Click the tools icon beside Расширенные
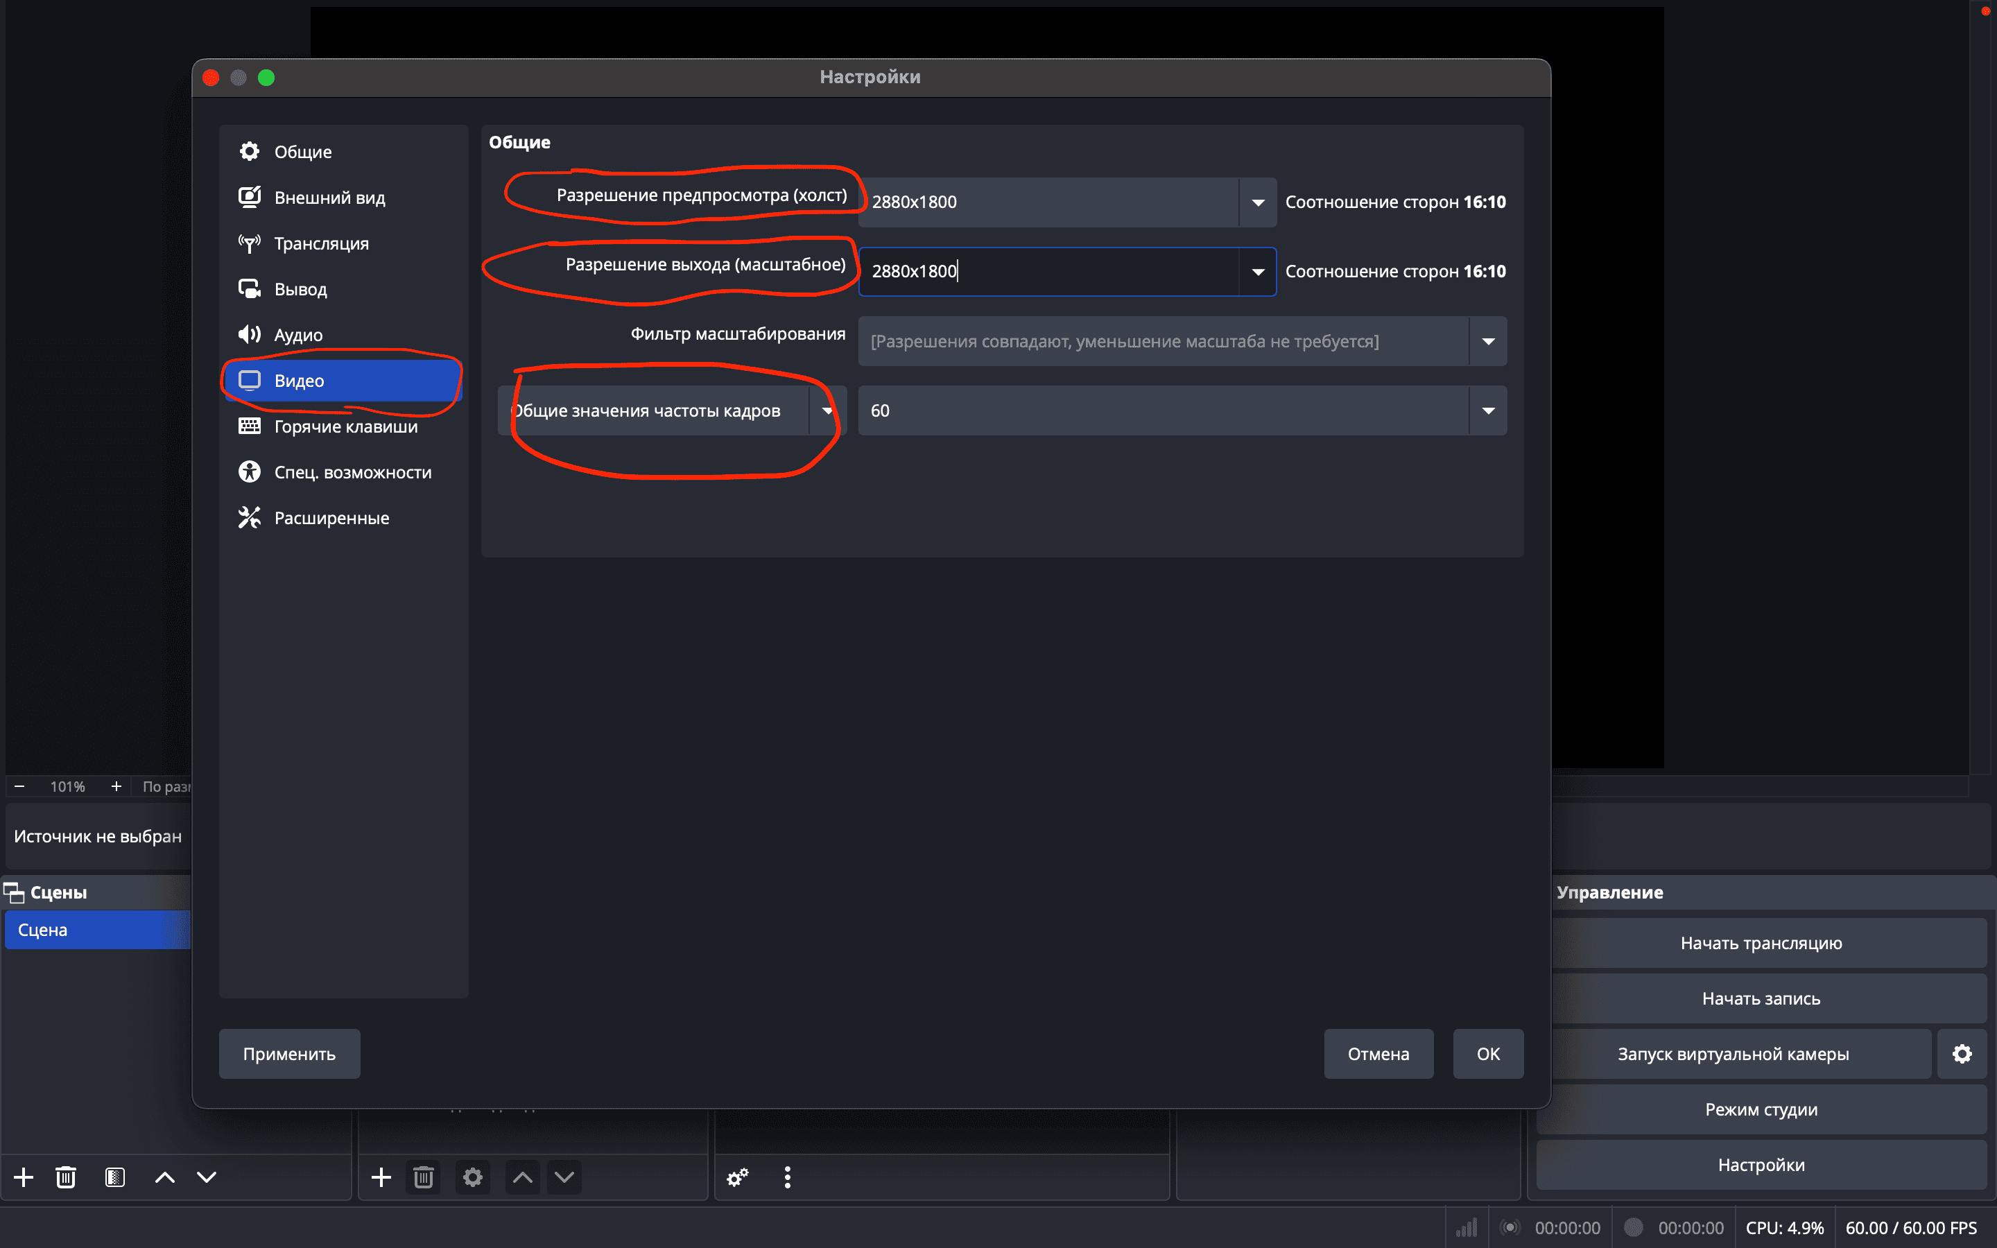The height and width of the screenshot is (1248, 1997). (249, 517)
